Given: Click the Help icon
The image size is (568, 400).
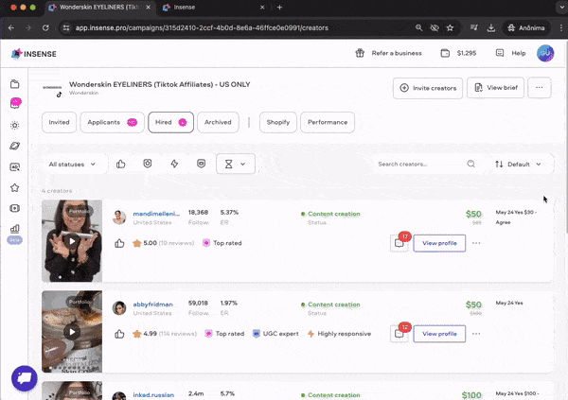Looking at the screenshot, I should tap(500, 53).
